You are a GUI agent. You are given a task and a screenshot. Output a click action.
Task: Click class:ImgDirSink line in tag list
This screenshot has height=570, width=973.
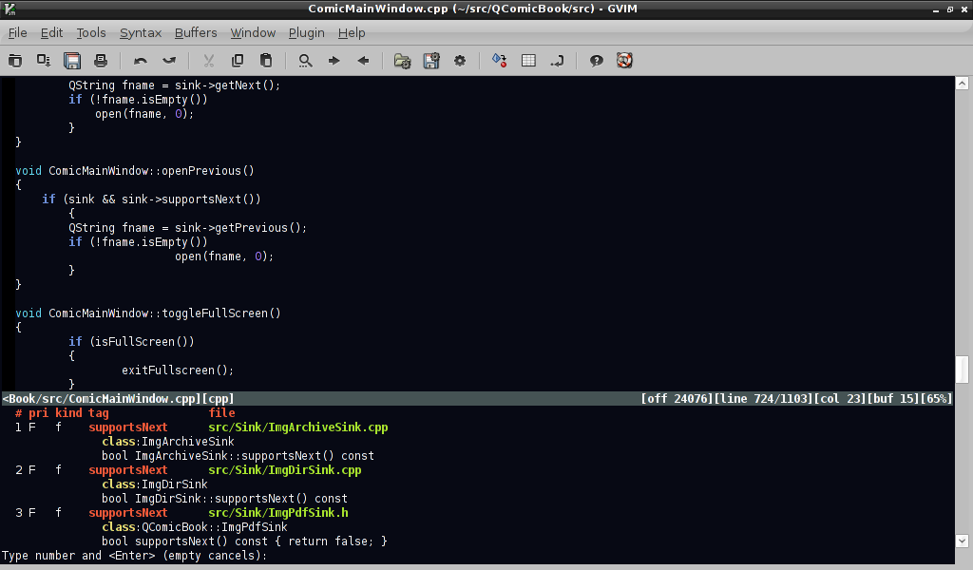(x=155, y=484)
